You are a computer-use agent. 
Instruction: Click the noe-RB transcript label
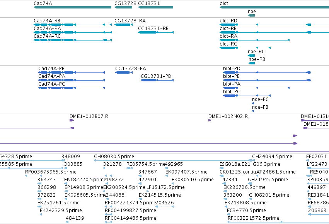point(257,59)
